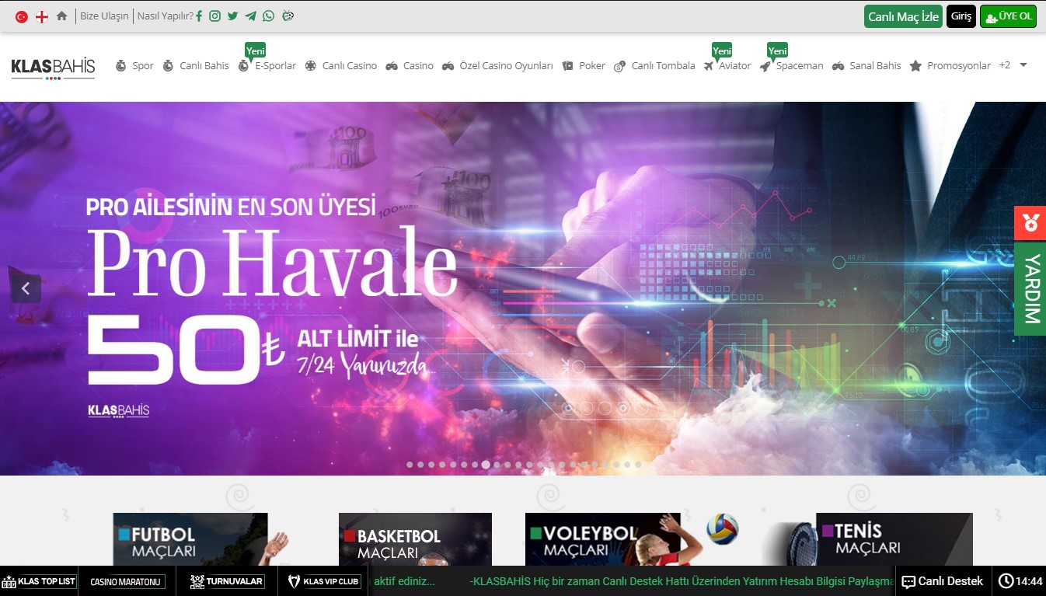1046x596 pixels.
Task: Click the gamepad icon beside Özel Casino Oyunları
Action: [448, 66]
